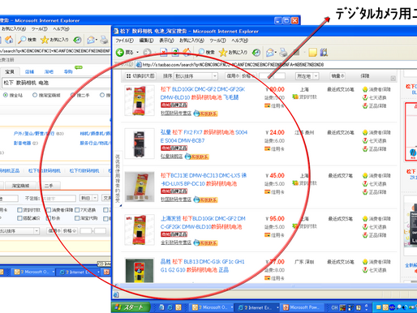Open the 編集(E) menu in front window
The image size is (417, 313).
(146, 41)
